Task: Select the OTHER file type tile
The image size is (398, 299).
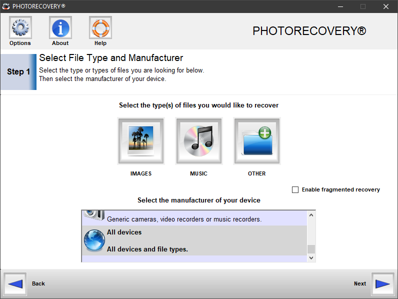Action: pyautogui.click(x=257, y=141)
